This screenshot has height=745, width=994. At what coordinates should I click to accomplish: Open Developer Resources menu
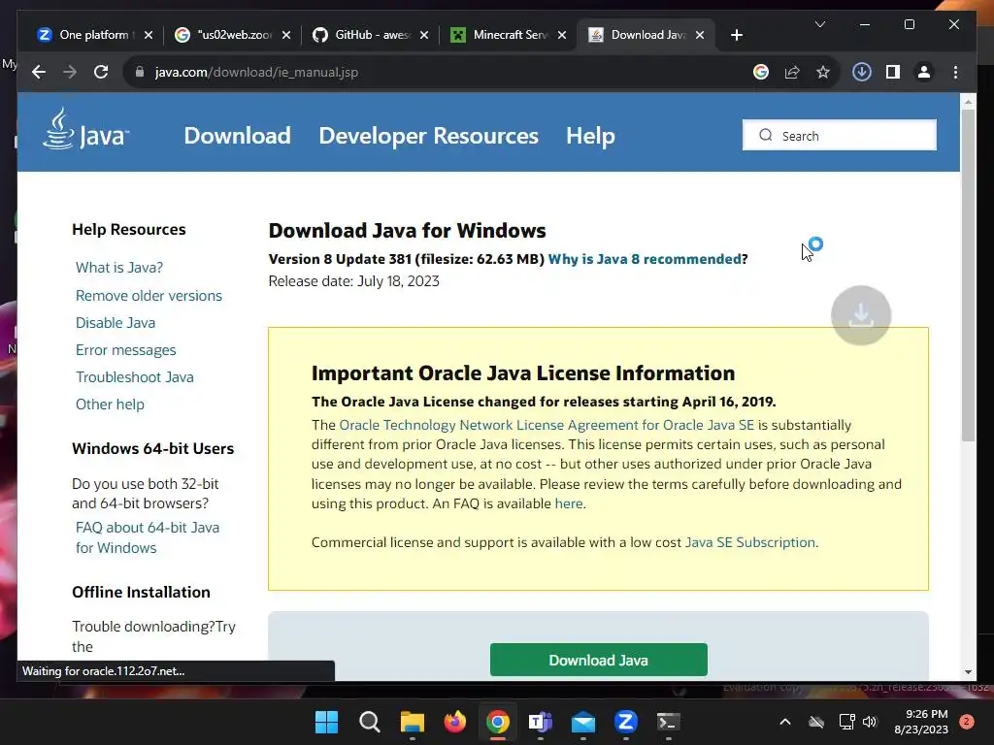coord(428,136)
